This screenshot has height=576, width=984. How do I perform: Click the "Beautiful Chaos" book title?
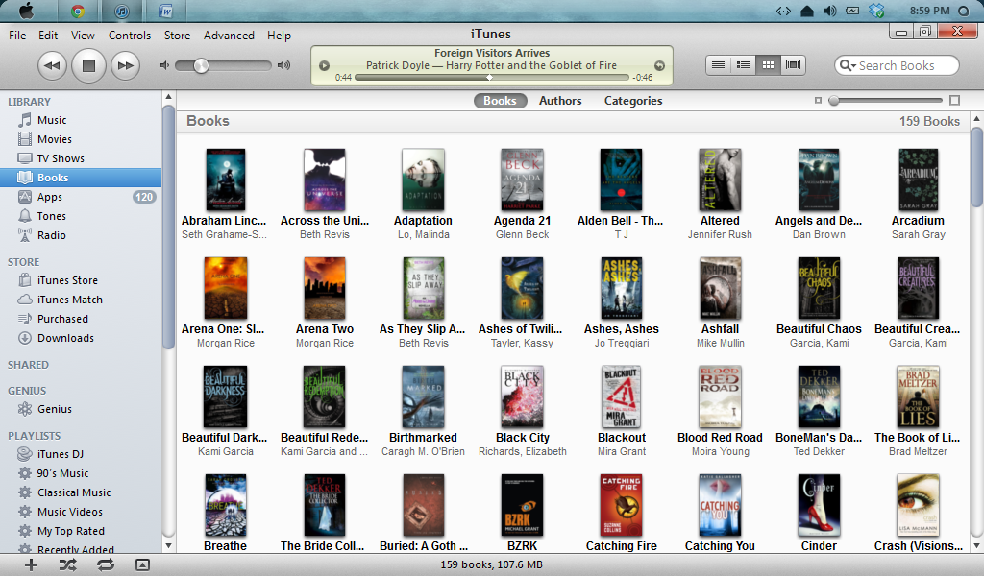click(x=819, y=329)
